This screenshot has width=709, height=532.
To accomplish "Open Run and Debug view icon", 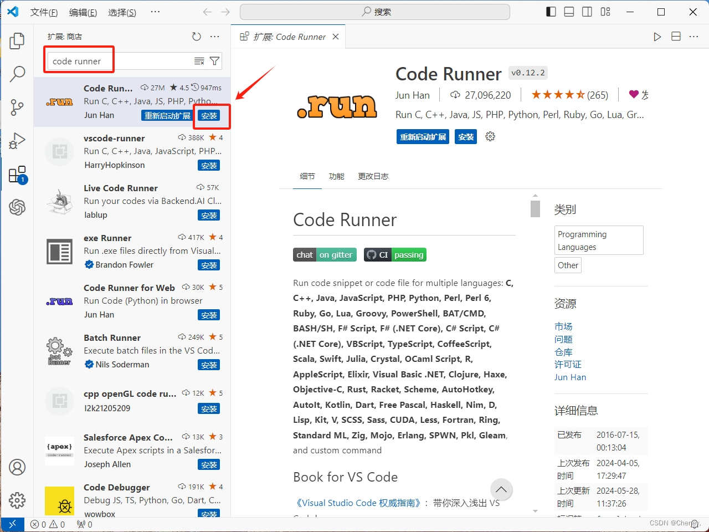I will [17, 141].
